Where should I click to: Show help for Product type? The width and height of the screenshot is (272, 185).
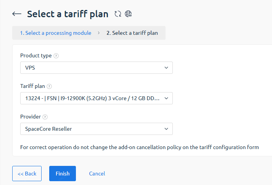click(56, 56)
